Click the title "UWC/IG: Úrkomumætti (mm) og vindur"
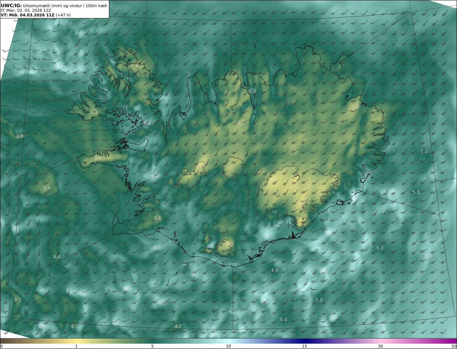This screenshot has width=457, height=349. pos(54,5)
